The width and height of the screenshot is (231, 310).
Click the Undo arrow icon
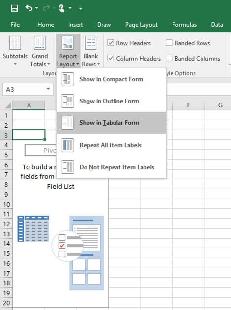pos(29,8)
